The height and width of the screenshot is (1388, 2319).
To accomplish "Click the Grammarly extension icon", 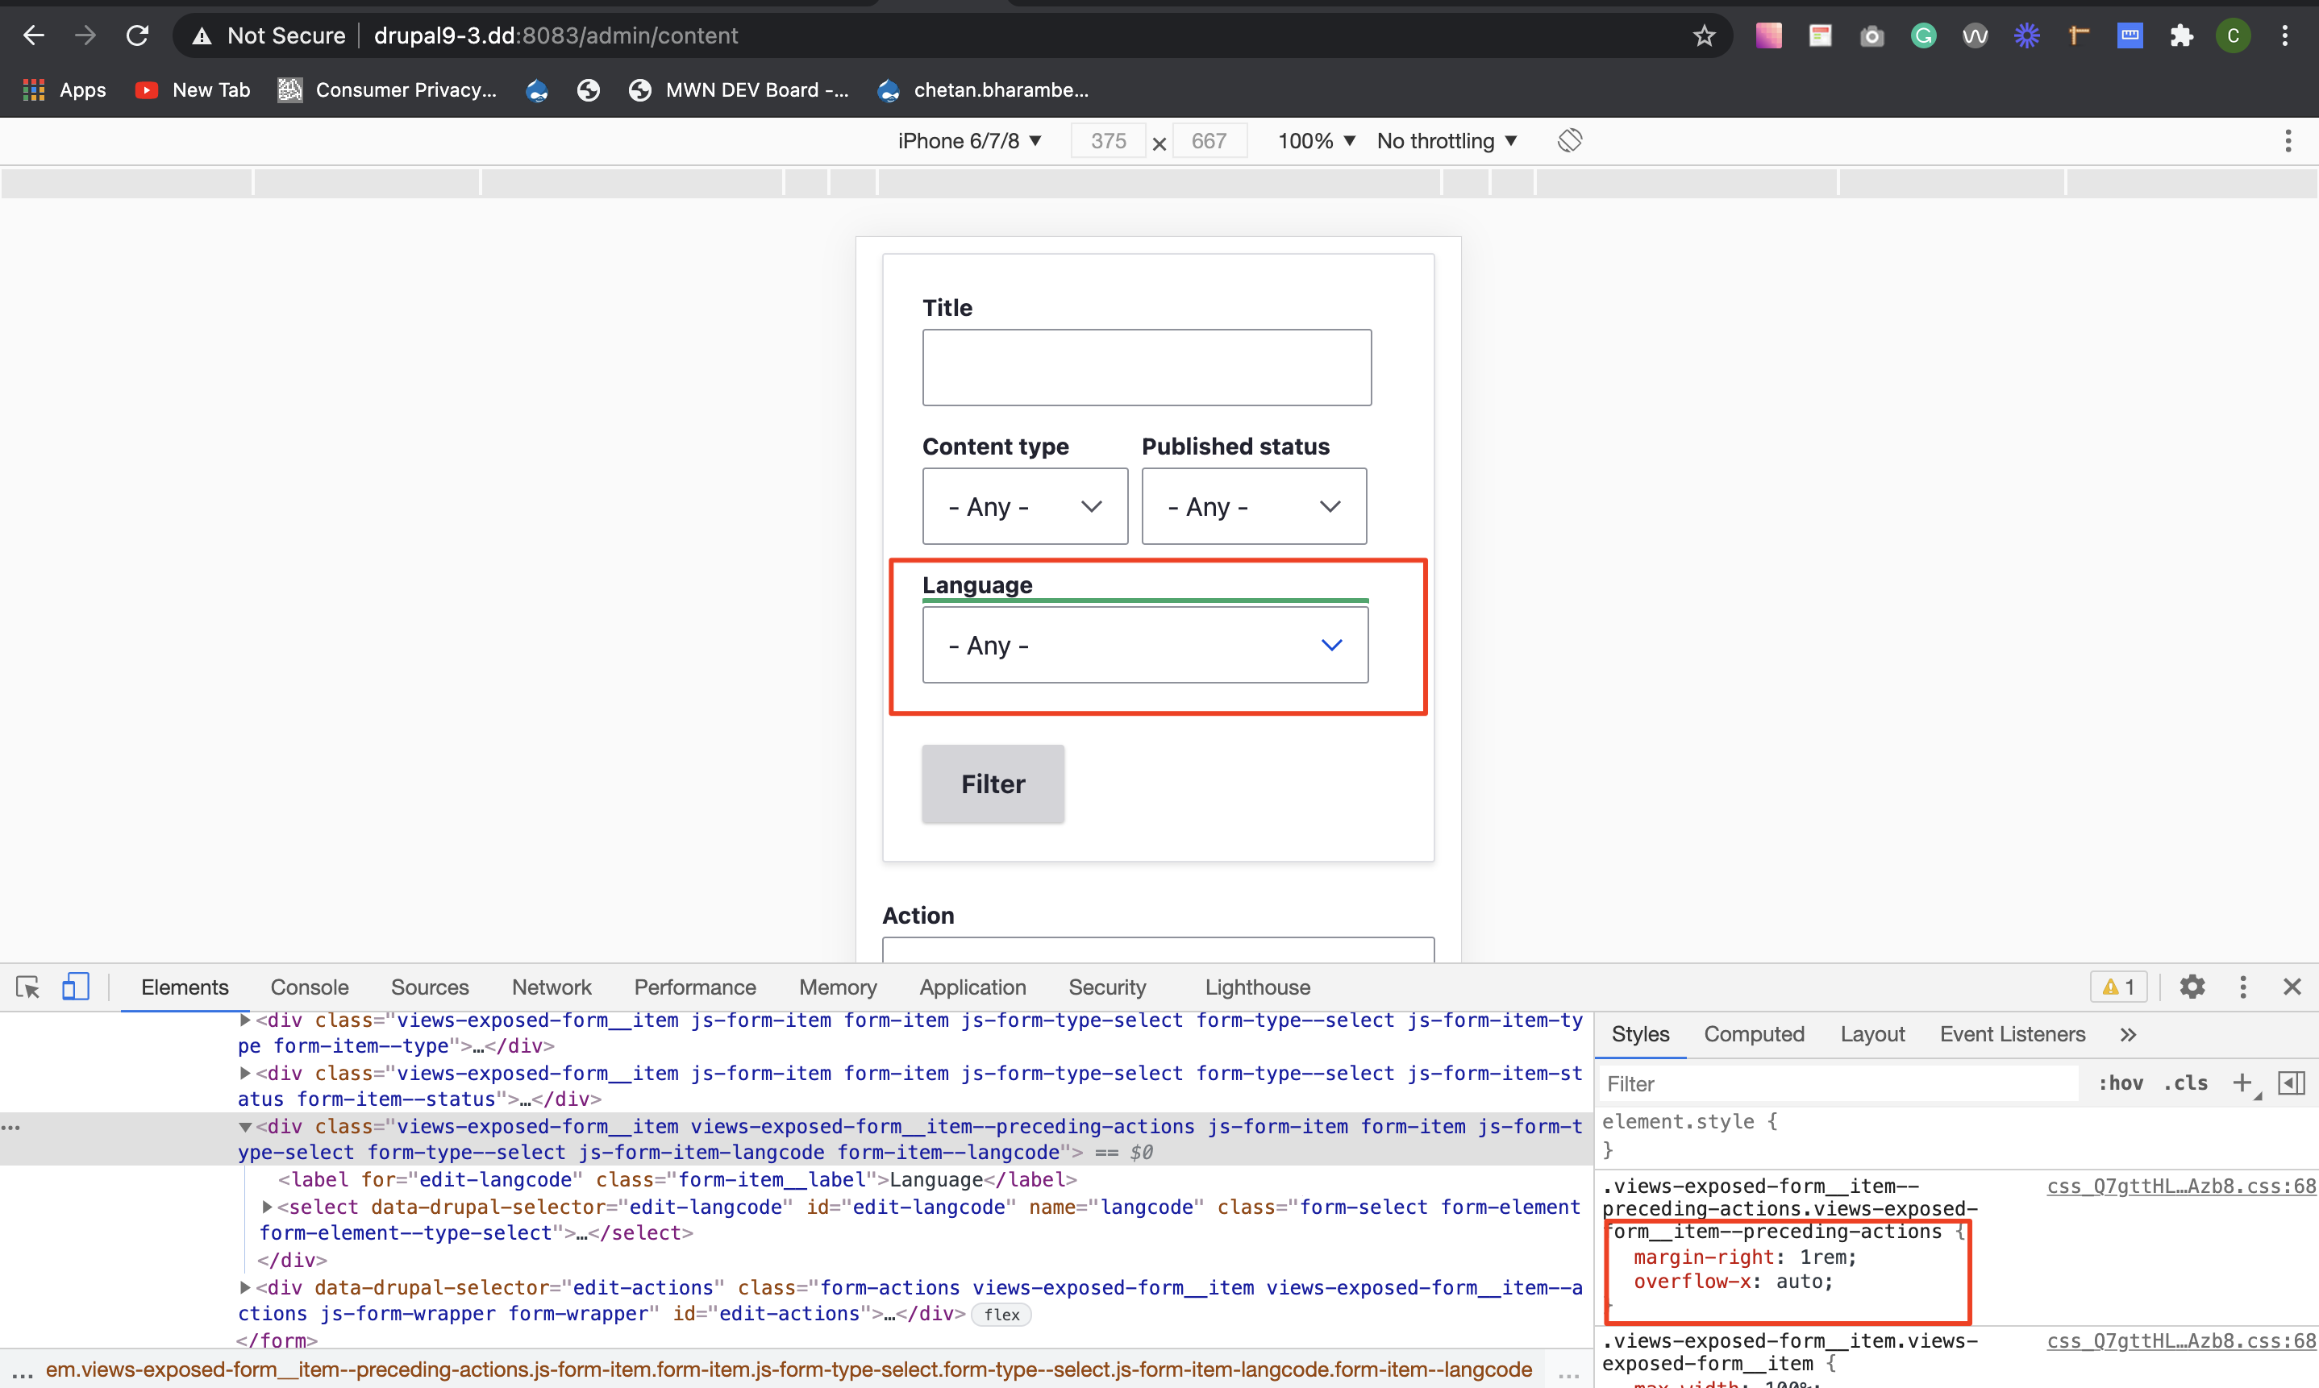I will coord(1923,35).
